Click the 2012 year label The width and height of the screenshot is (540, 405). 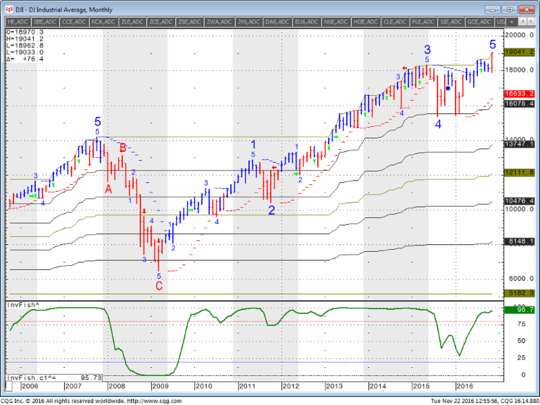pyautogui.click(x=291, y=386)
